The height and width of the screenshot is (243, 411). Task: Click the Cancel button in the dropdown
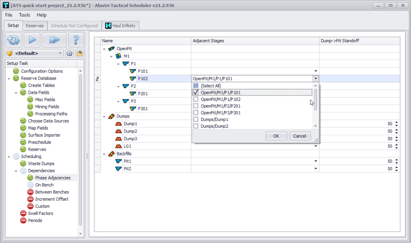tap(300, 136)
